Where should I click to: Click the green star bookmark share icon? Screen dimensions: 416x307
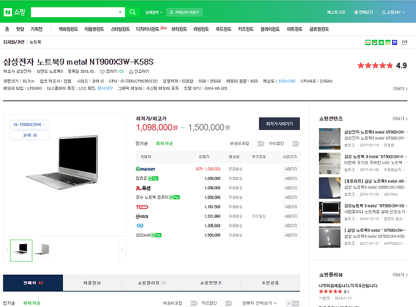381,42
